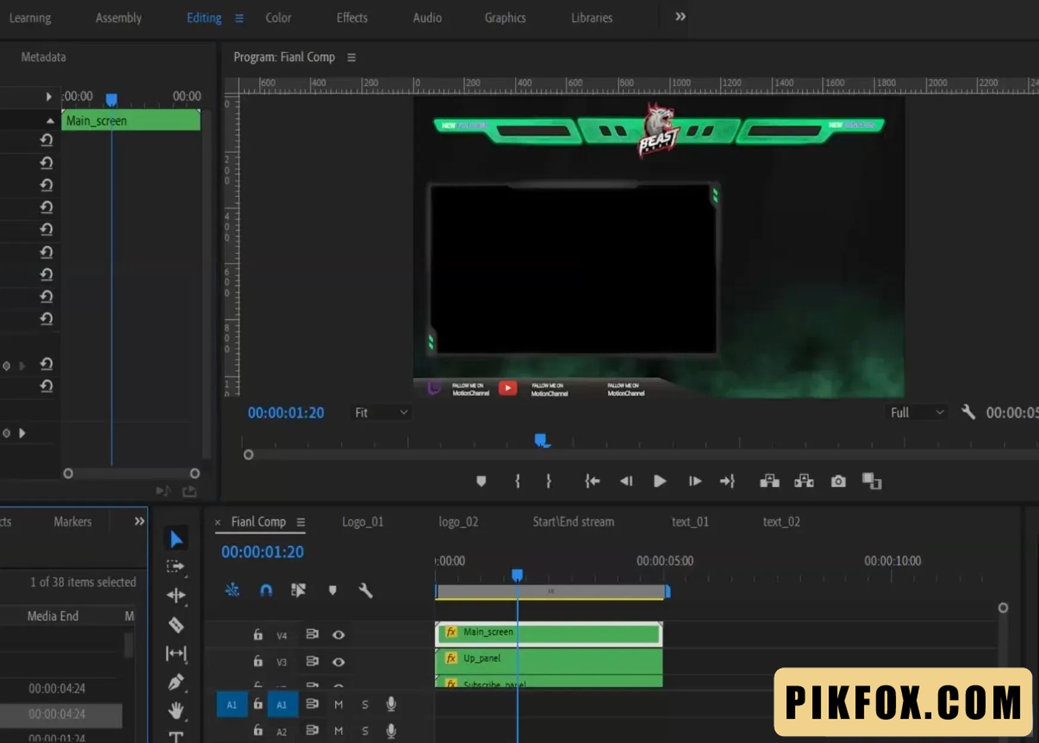The image size is (1039, 743).
Task: Open the text_01 sequence tab
Action: tap(690, 522)
